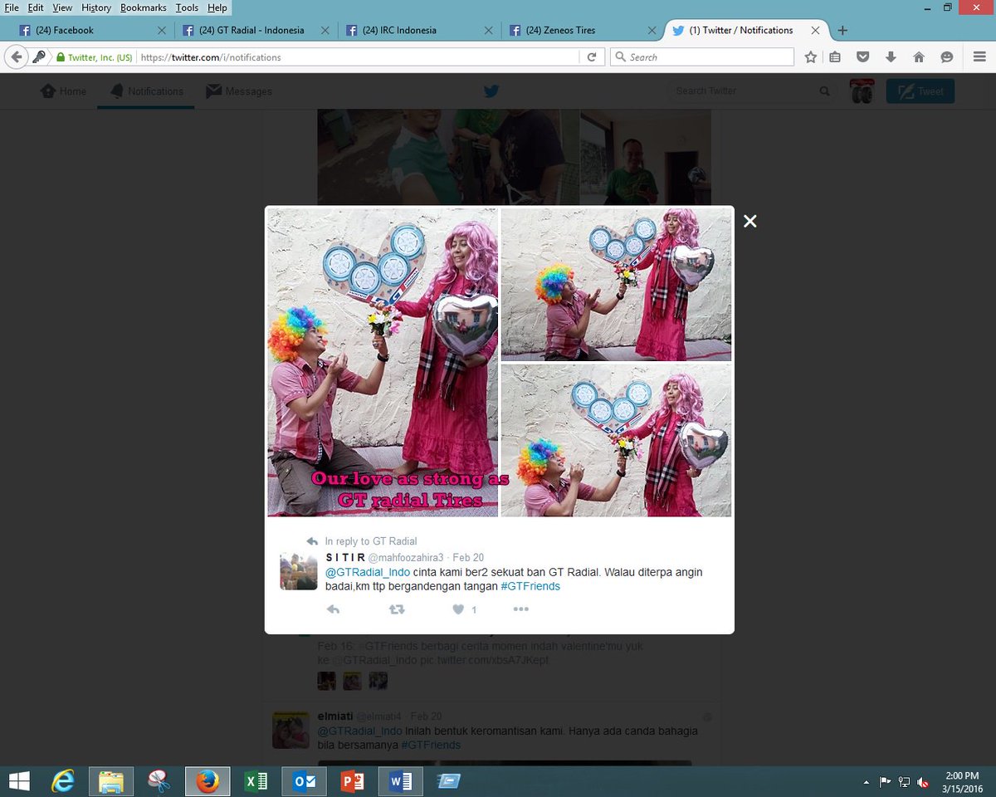Open Word from the taskbar
The image size is (996, 797).
(400, 781)
